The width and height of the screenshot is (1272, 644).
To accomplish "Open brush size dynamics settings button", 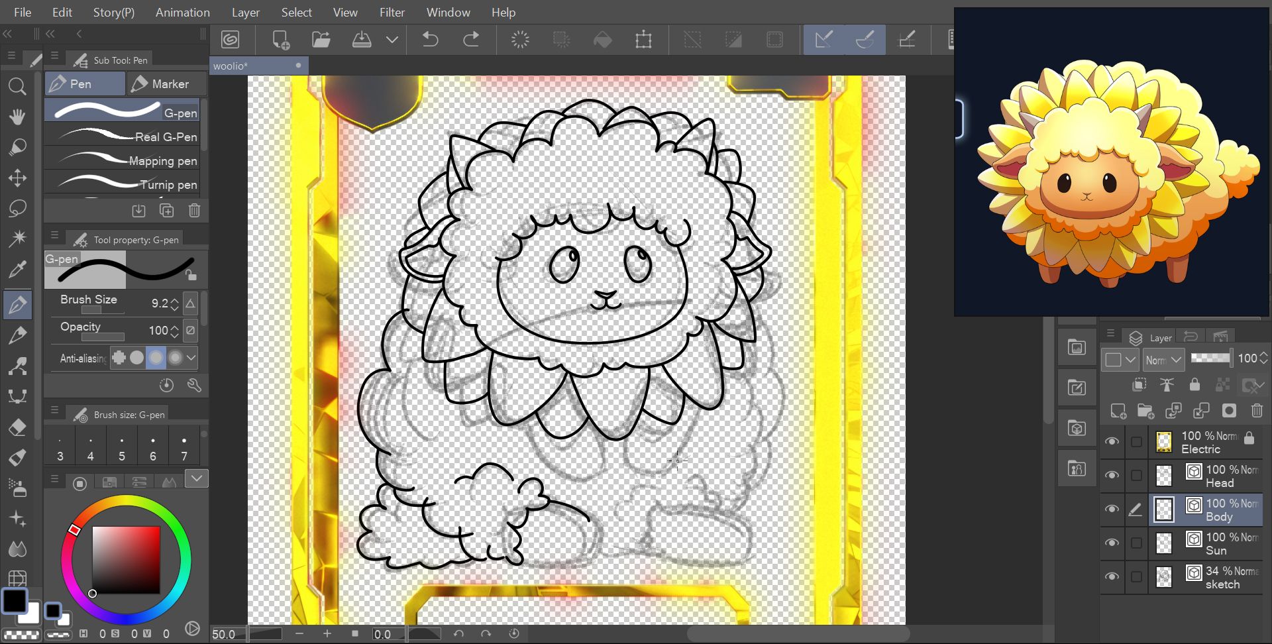I will pos(190,303).
